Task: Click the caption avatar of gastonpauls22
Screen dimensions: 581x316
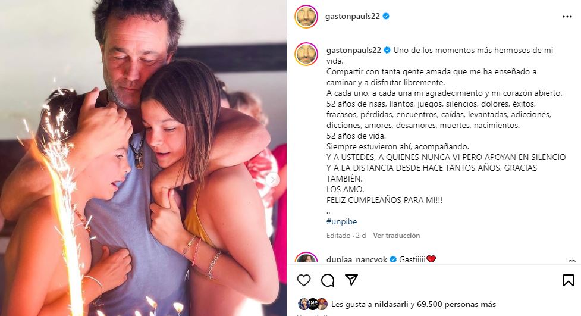Action: [306, 54]
